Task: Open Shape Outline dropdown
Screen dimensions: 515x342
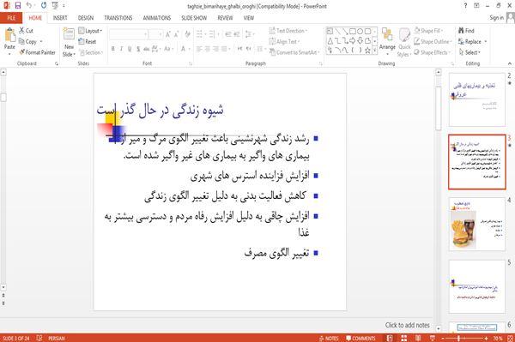Action: coord(433,41)
